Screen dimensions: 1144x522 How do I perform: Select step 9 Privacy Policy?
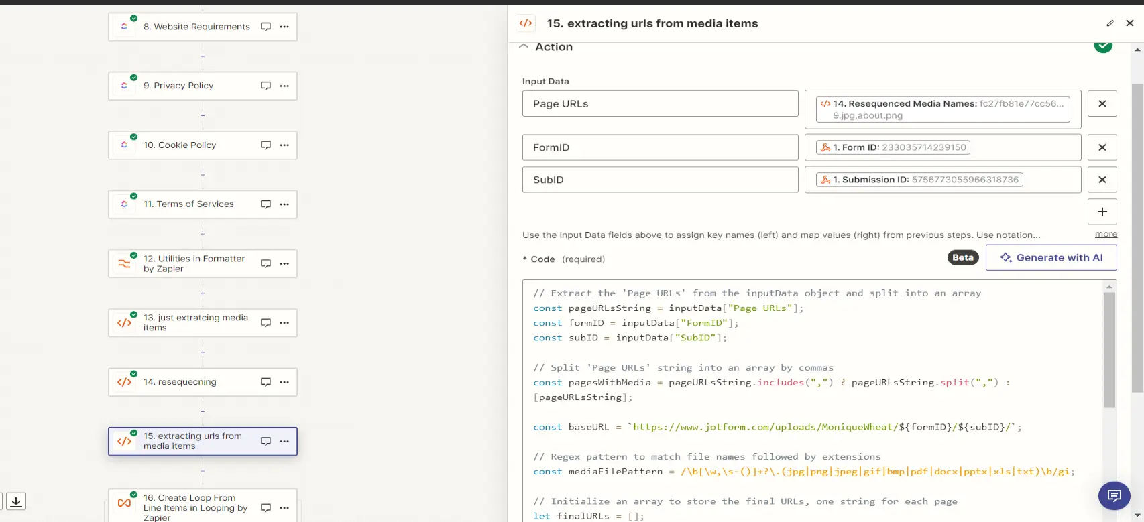[x=203, y=86]
